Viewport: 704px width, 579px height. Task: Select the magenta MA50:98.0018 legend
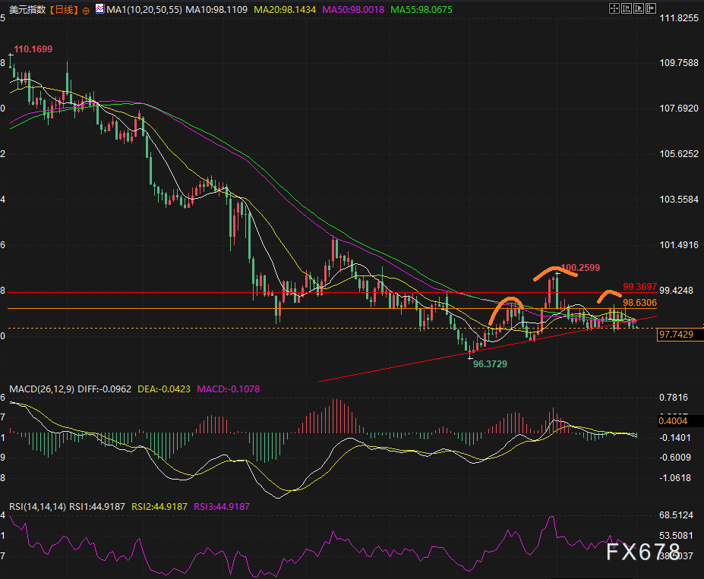355,10
